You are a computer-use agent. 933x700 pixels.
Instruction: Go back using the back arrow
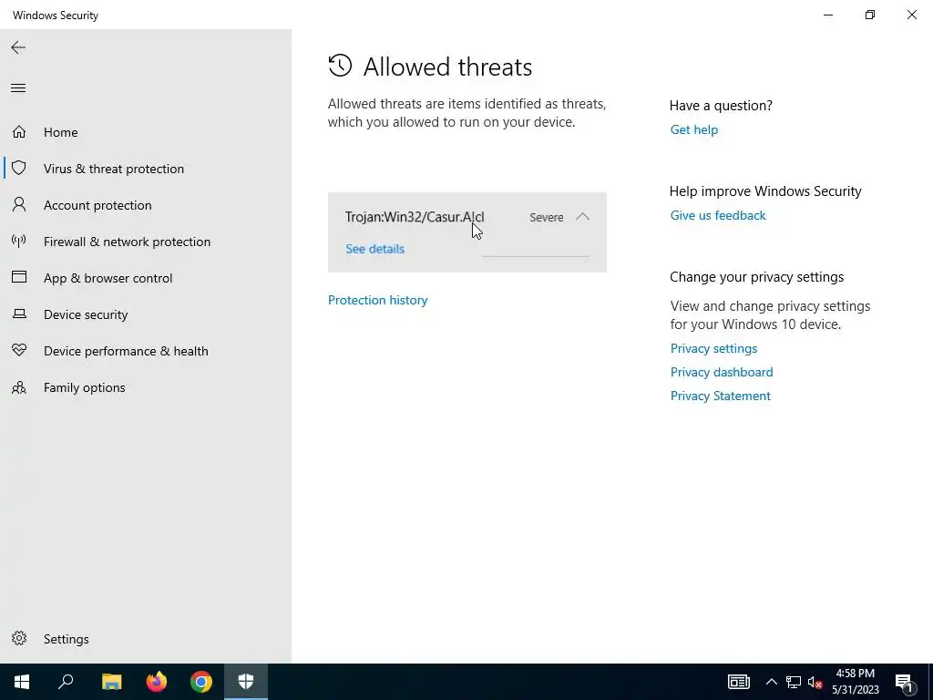pos(18,47)
